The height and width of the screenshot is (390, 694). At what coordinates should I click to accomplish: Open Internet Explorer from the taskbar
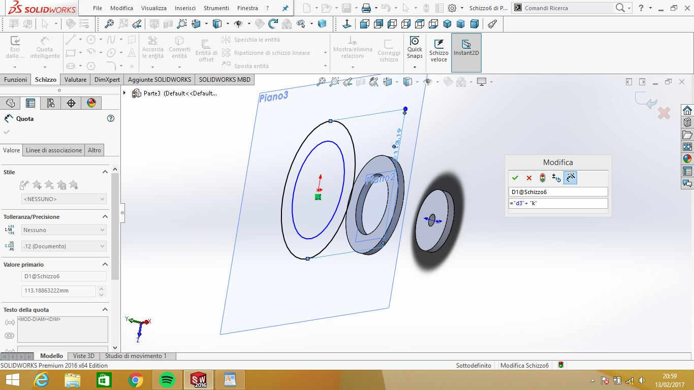(x=41, y=380)
